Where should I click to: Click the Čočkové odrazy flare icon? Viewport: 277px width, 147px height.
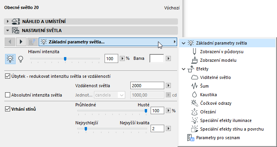point(195,103)
